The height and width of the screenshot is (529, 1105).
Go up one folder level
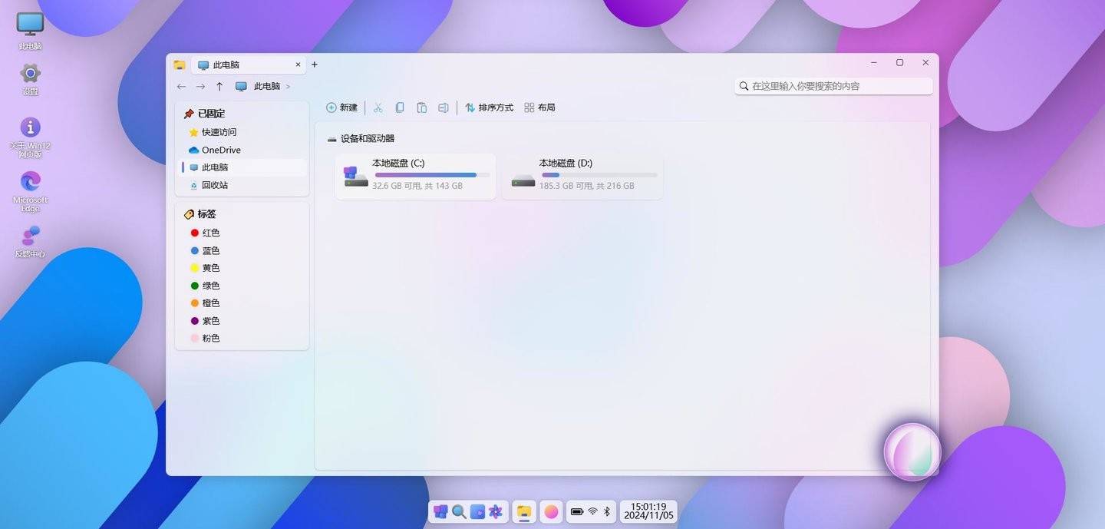(219, 87)
